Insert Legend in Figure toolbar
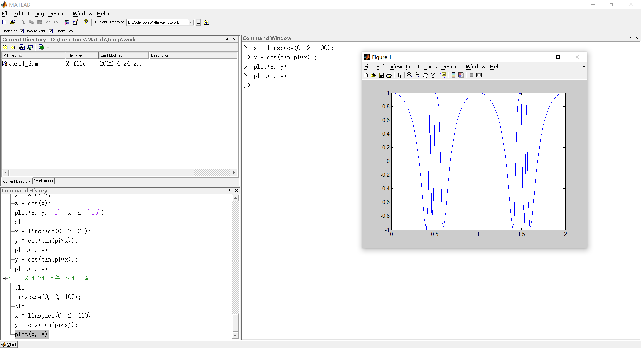641x348 pixels. coord(461,75)
